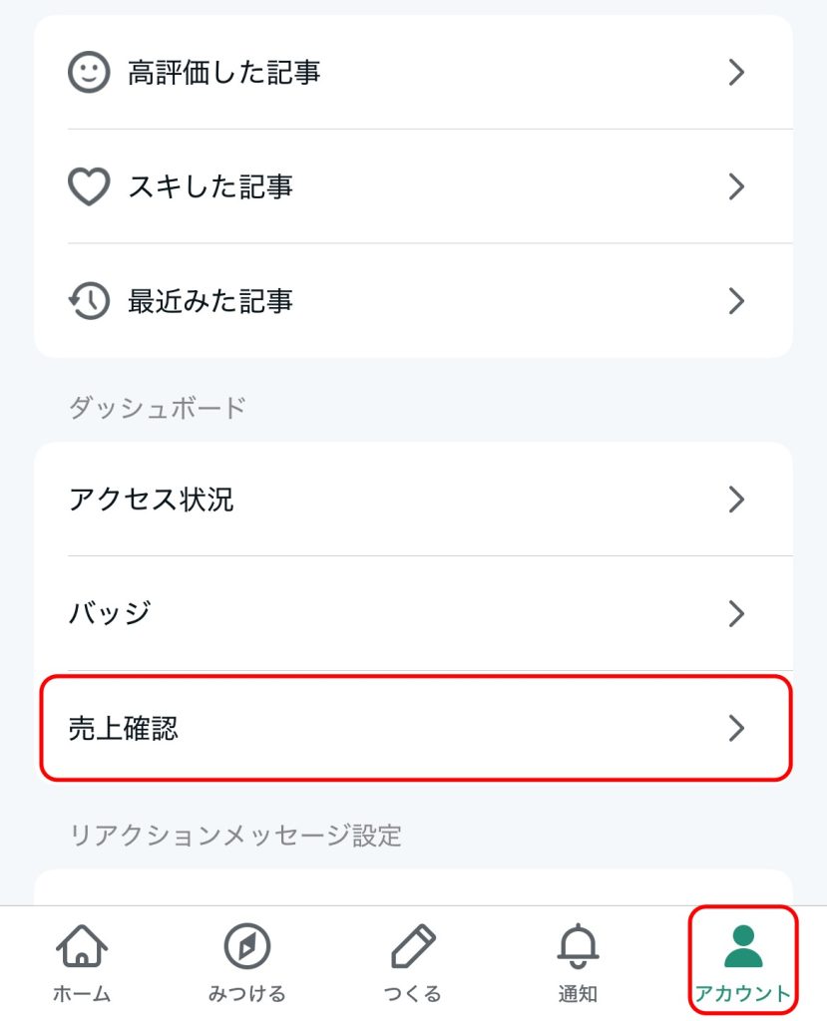Tap the smiley face icon for 高評価した記事
The image size is (827, 1021).
pos(89,72)
